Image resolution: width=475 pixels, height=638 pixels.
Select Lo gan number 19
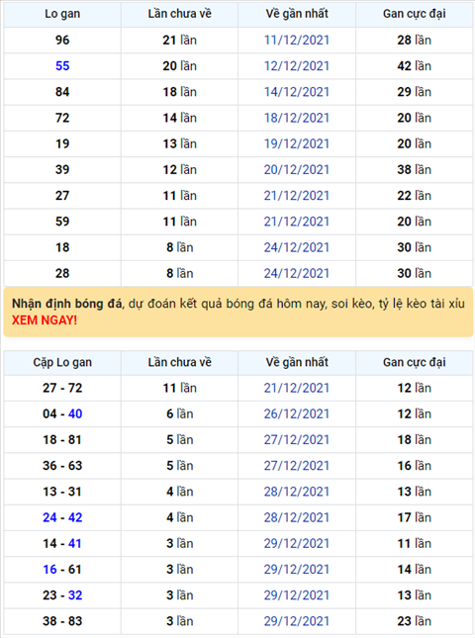click(62, 143)
